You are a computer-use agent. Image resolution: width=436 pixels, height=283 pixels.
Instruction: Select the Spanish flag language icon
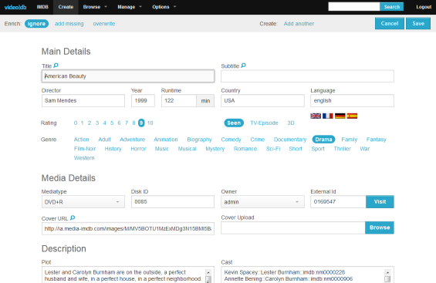352,116
